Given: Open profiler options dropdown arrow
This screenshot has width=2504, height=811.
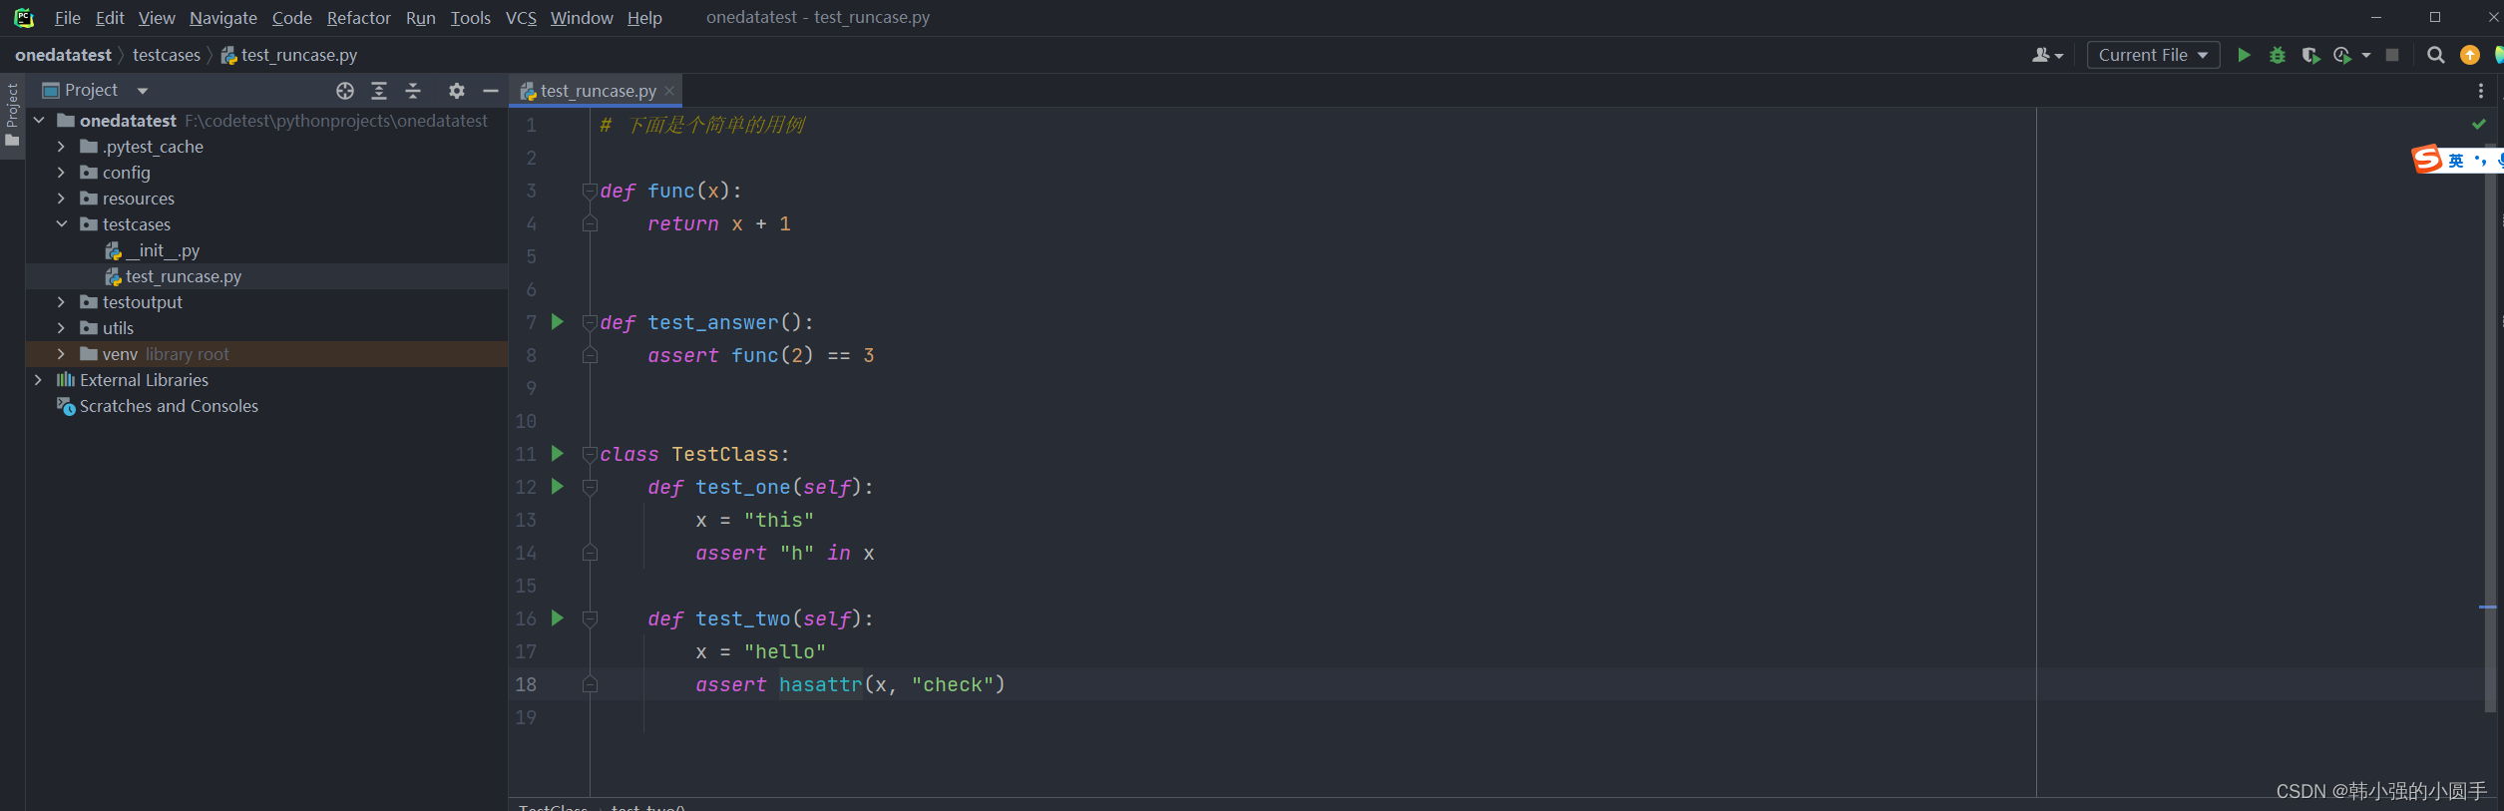Looking at the screenshot, I should tap(2365, 56).
